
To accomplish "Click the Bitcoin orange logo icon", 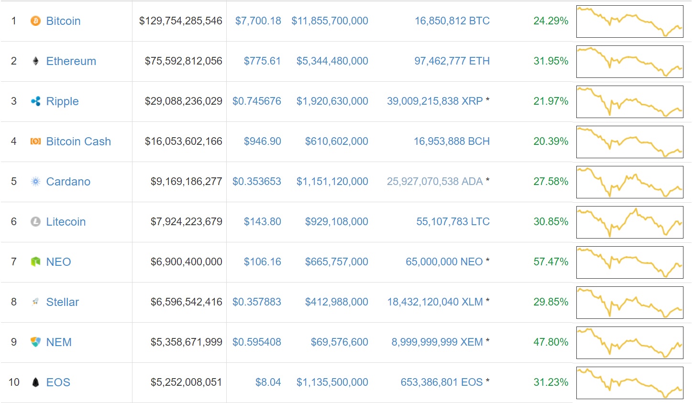I will point(35,21).
